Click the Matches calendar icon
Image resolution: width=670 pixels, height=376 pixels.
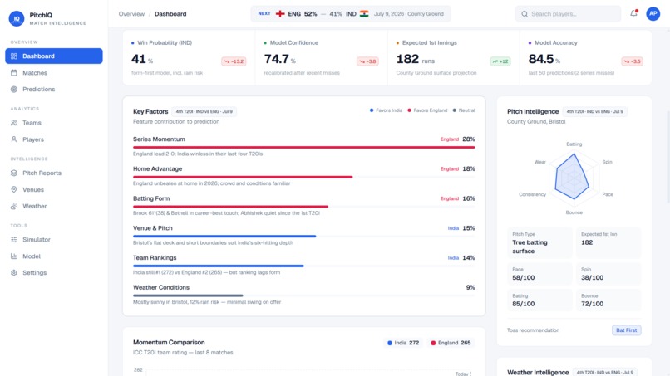coord(14,72)
